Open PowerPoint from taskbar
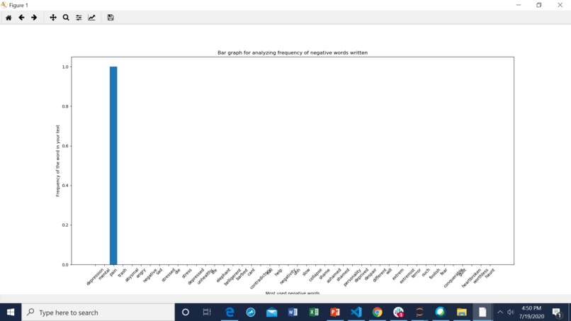 pyautogui.click(x=335, y=312)
